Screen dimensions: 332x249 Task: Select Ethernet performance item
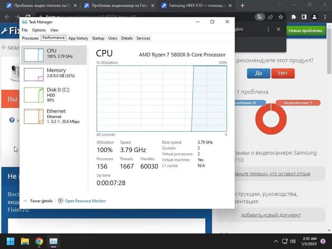pyautogui.click(x=54, y=116)
